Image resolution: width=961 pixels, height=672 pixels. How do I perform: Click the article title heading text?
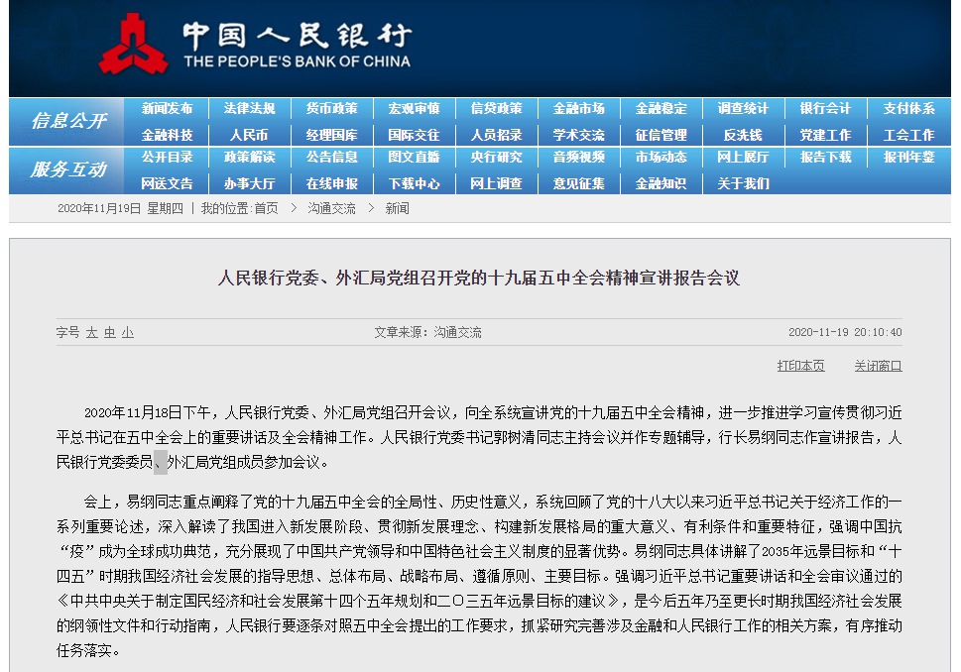point(479,279)
